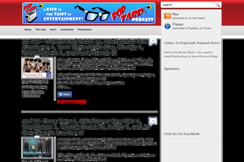The image size is (244, 162).
Task: Open second post's lineup thumbnail
Action: [x=37, y=148]
